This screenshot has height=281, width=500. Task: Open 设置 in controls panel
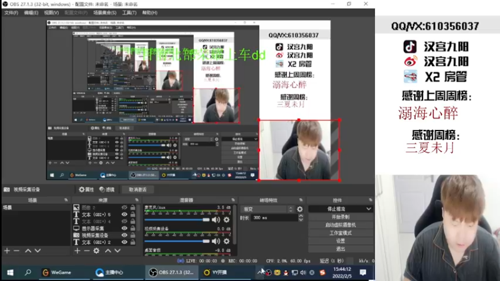pos(341,241)
